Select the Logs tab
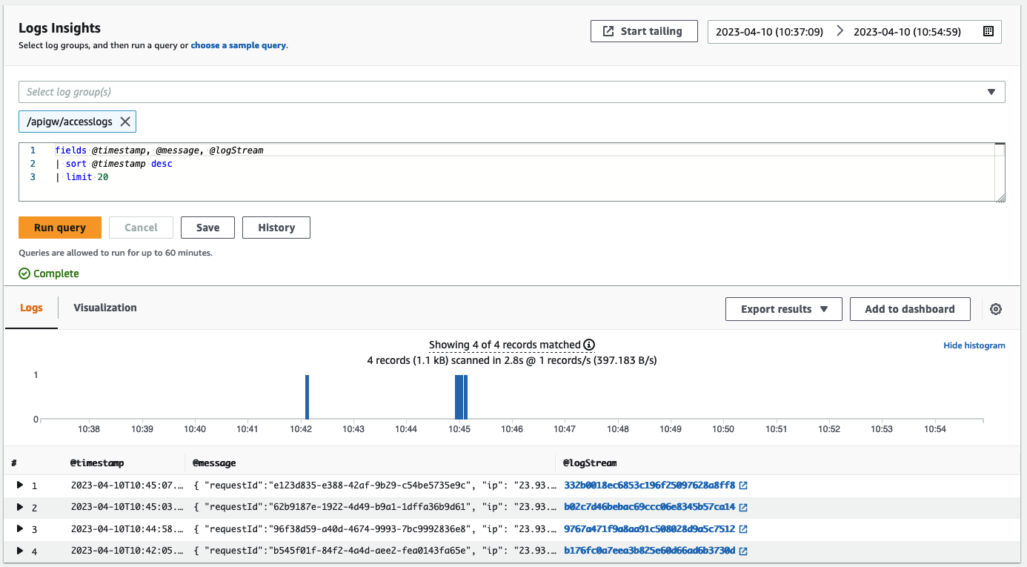Image resolution: width=1027 pixels, height=567 pixels. pyautogui.click(x=31, y=308)
